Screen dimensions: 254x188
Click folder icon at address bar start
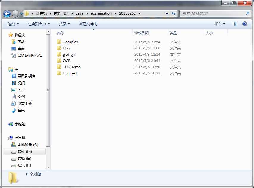click(27, 13)
